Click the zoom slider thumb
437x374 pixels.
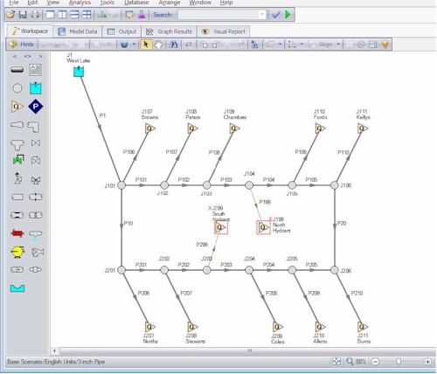(399, 362)
